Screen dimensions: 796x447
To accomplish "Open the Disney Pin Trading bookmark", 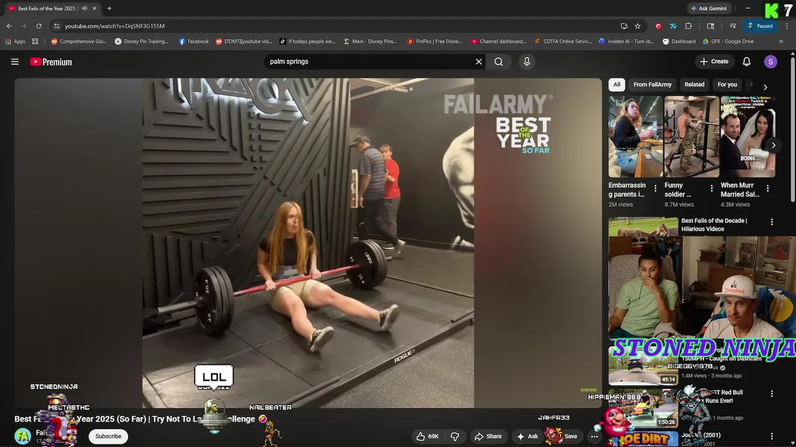I will (141, 42).
